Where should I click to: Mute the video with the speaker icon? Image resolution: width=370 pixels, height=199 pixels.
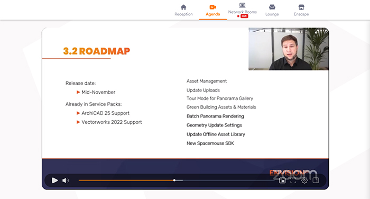(66, 180)
